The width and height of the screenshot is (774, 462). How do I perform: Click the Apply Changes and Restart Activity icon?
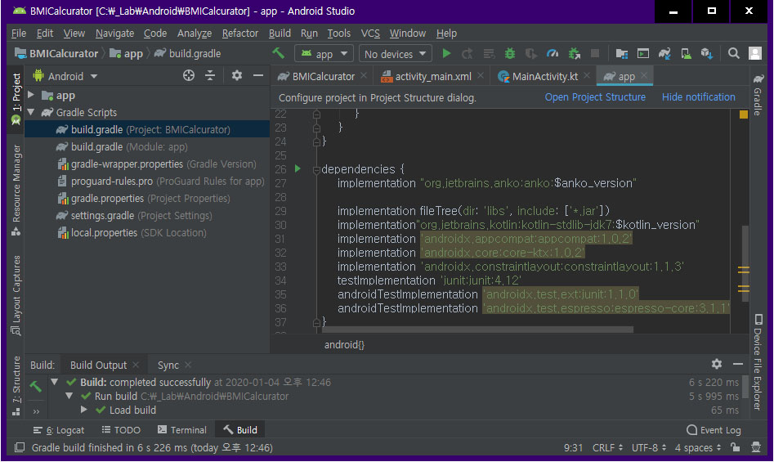coord(467,53)
